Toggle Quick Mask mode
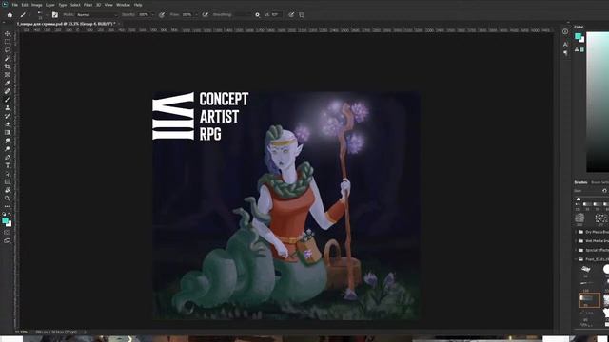 click(x=7, y=232)
